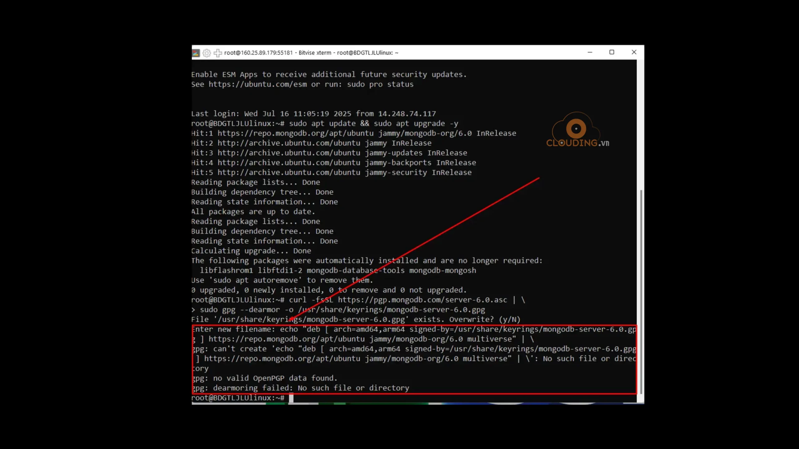
Task: Click the 'Calculating upgrade... Done' line
Action: coord(251,251)
